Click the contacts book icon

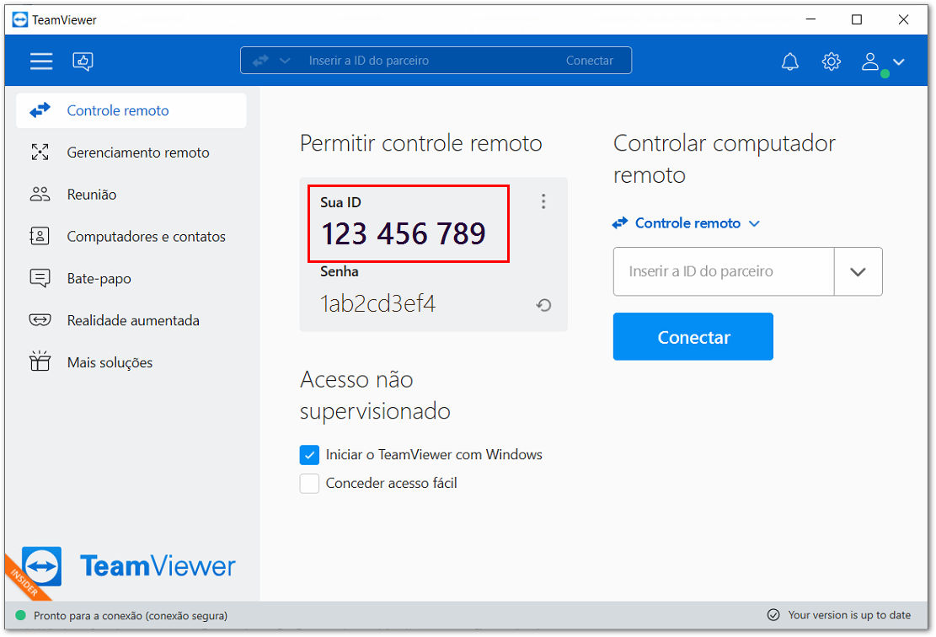[x=40, y=237]
